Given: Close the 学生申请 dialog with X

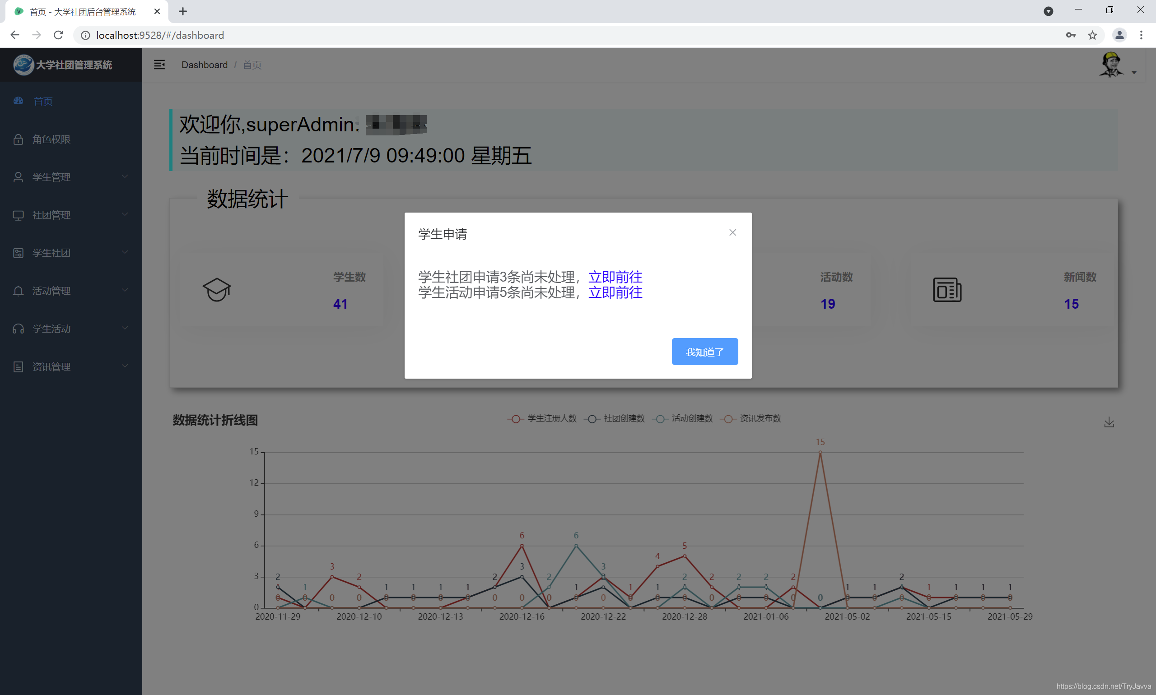Looking at the screenshot, I should click(732, 233).
